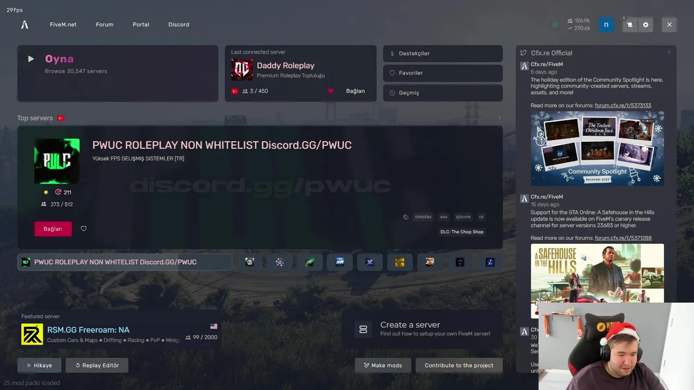Select the blue lettered-logo server in strip

340,262
